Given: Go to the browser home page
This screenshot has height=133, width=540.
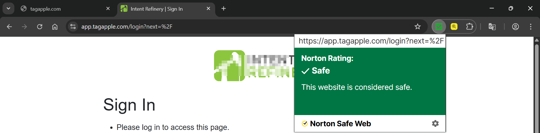Looking at the screenshot, I should click(55, 27).
